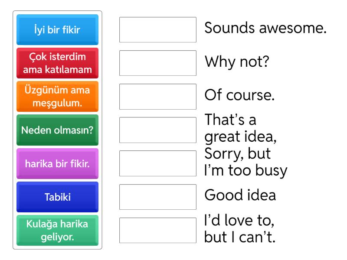The width and height of the screenshot is (347, 260).
Task: Select the empty box next to 'Of course.'
Action: click(x=158, y=97)
